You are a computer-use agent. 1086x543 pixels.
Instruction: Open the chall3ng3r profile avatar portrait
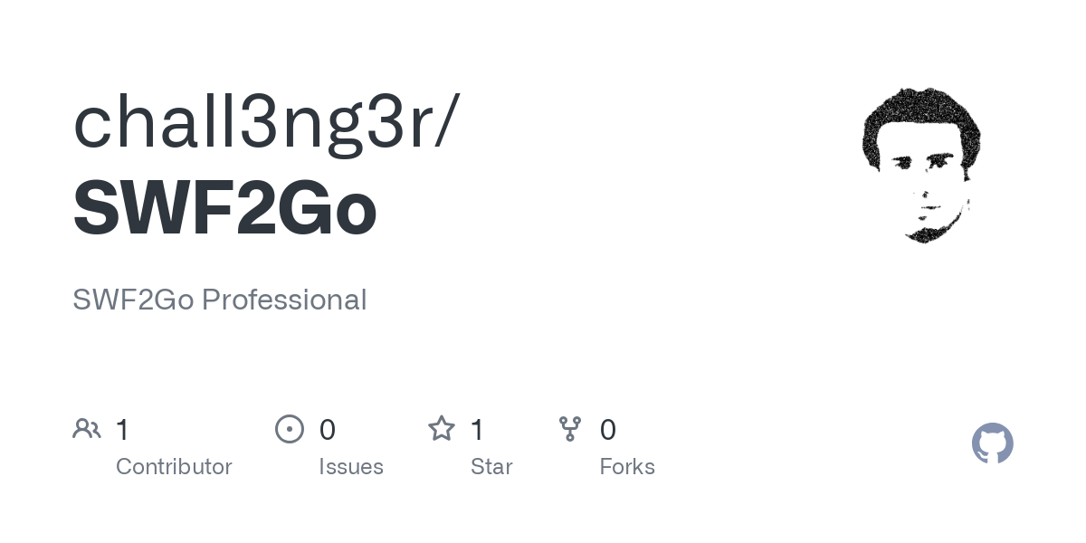click(x=921, y=165)
